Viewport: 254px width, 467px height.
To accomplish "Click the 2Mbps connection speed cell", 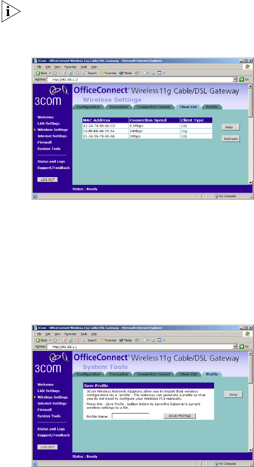I will tap(154, 136).
